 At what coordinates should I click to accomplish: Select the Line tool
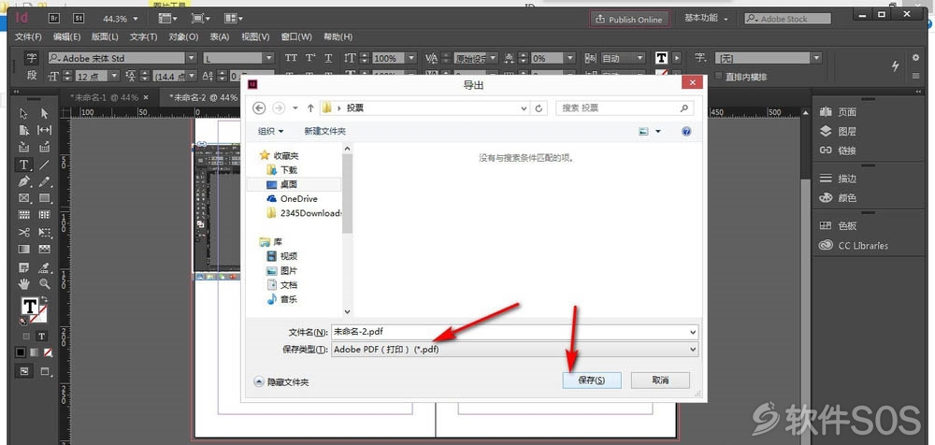(44, 165)
